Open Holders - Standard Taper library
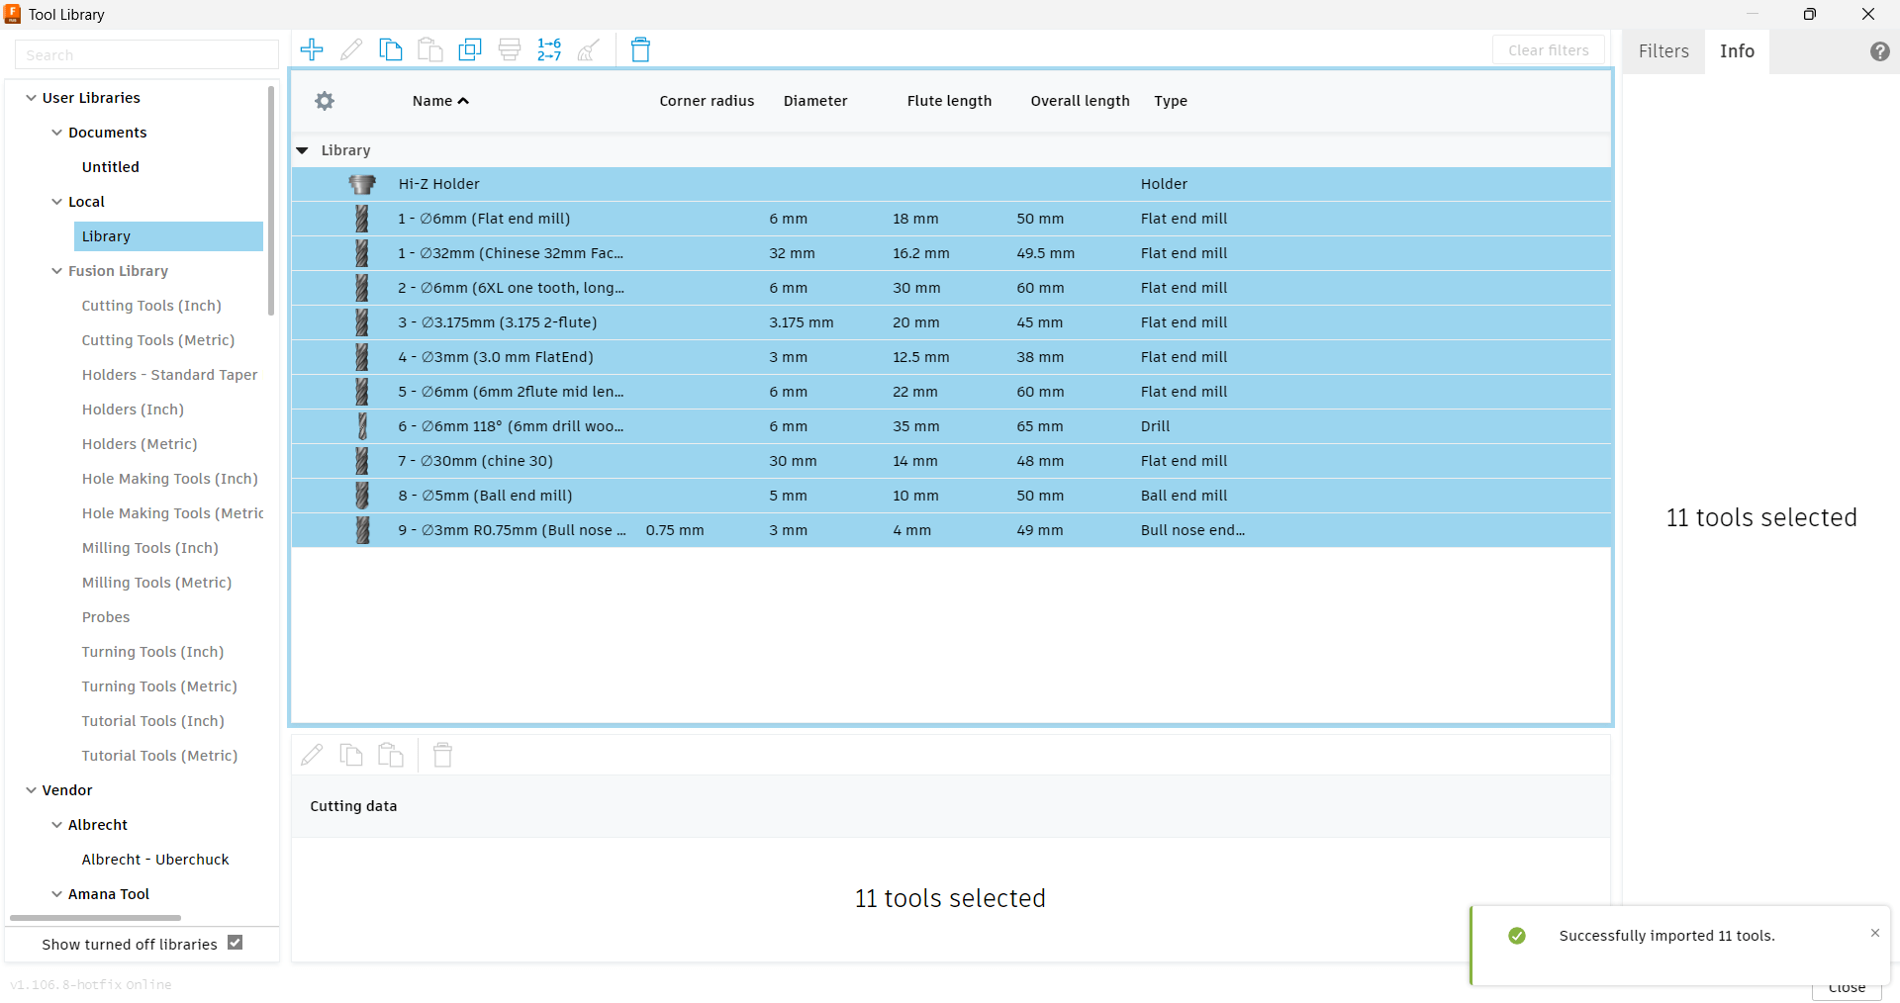Screen dimensions: 1900x1003 point(169,375)
